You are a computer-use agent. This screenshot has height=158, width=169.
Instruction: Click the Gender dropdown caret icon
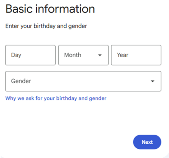click(152, 81)
